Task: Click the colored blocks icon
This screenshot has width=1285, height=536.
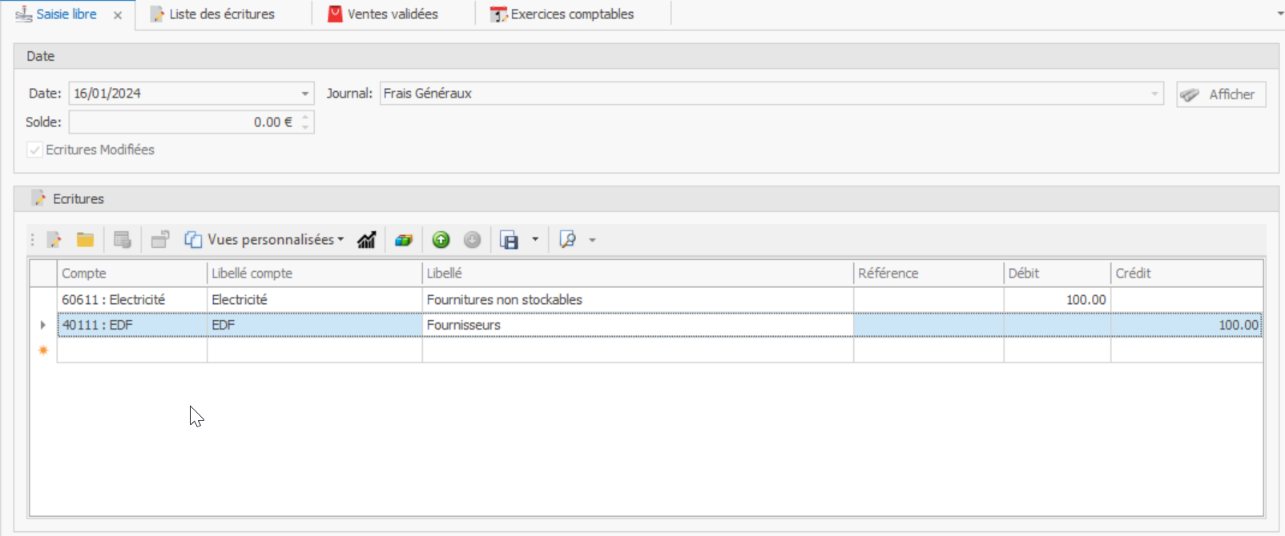Action: (x=404, y=240)
